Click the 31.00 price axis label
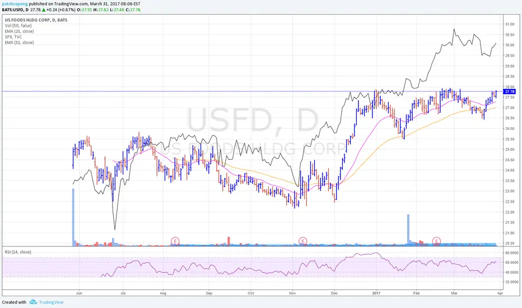This screenshot has width=522, height=308. coord(509,24)
